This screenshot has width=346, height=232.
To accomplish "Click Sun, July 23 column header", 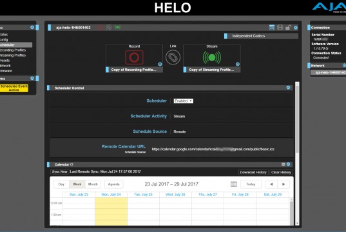I will [x=79, y=195].
